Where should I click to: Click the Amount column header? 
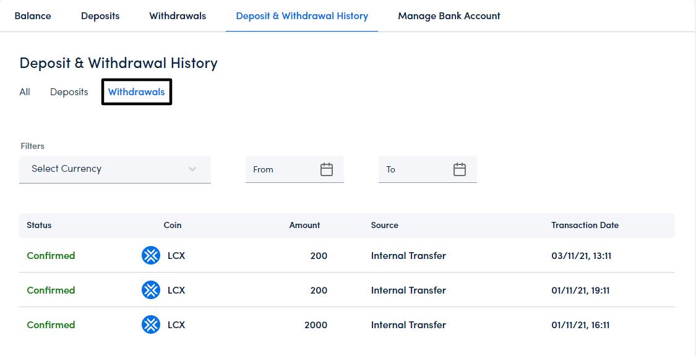pos(304,226)
